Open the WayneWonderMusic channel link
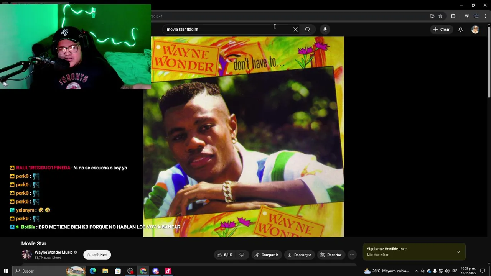Screen dimensions: 491x276 pyautogui.click(x=54, y=253)
